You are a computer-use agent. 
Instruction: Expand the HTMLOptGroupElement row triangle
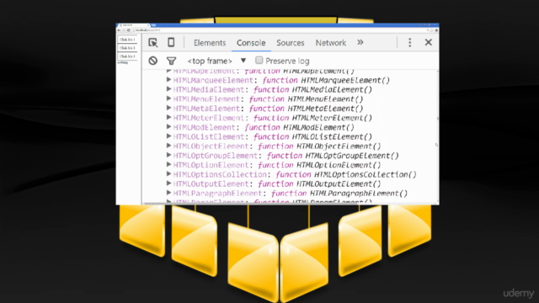click(168, 155)
